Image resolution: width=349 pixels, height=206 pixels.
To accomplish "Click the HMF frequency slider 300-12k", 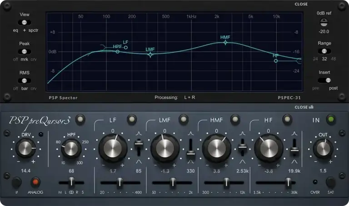I will 224,182.
